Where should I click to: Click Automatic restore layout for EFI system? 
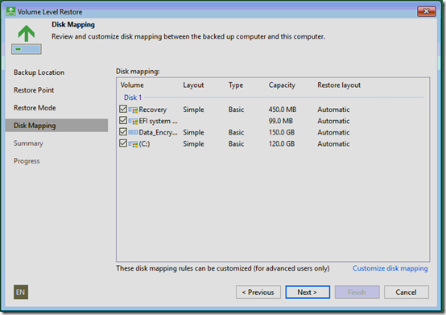pos(333,121)
